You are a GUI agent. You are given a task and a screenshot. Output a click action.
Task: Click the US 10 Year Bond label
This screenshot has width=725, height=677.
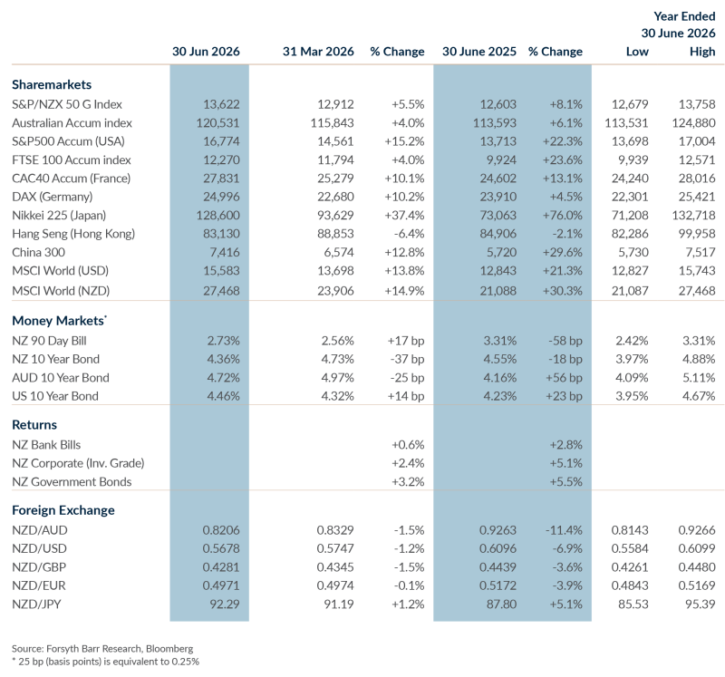point(55,396)
